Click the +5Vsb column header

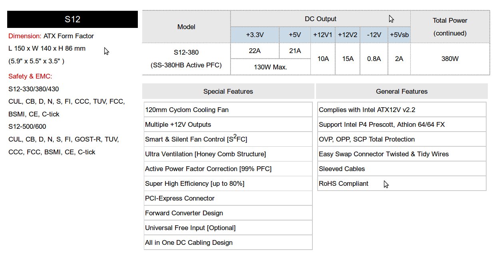tap(399, 35)
